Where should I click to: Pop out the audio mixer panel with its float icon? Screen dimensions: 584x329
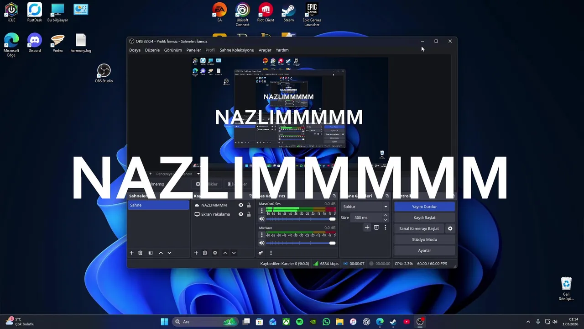click(x=334, y=196)
